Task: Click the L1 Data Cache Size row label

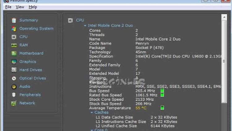Action: [x=114, y=117]
